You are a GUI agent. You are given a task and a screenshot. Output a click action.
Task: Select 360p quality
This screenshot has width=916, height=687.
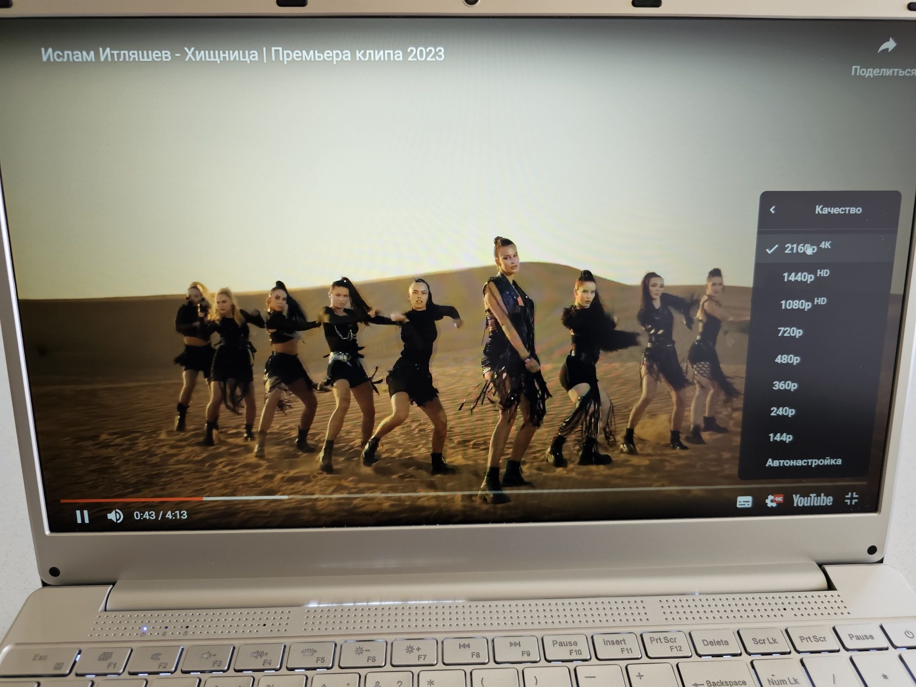point(813,385)
